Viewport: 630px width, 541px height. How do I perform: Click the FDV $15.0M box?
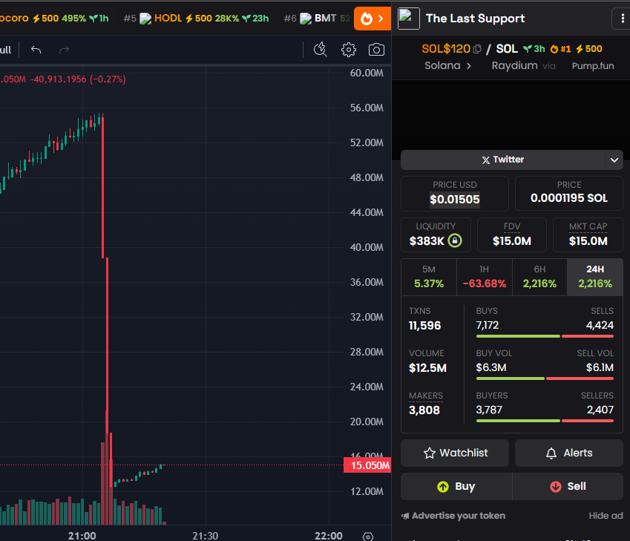pyautogui.click(x=512, y=235)
